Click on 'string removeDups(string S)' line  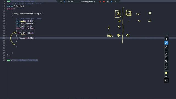(x=27, y=13)
